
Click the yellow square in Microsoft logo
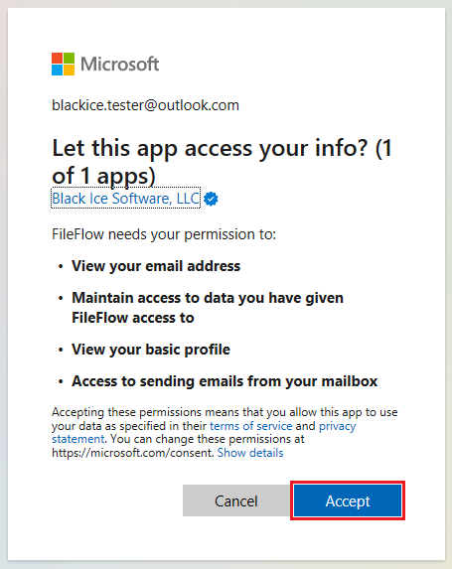click(x=69, y=71)
